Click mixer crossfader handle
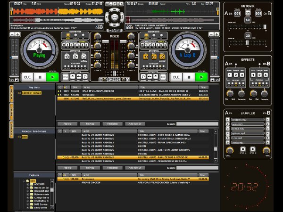Screen dimensions: 283x212 coord(115,73)
